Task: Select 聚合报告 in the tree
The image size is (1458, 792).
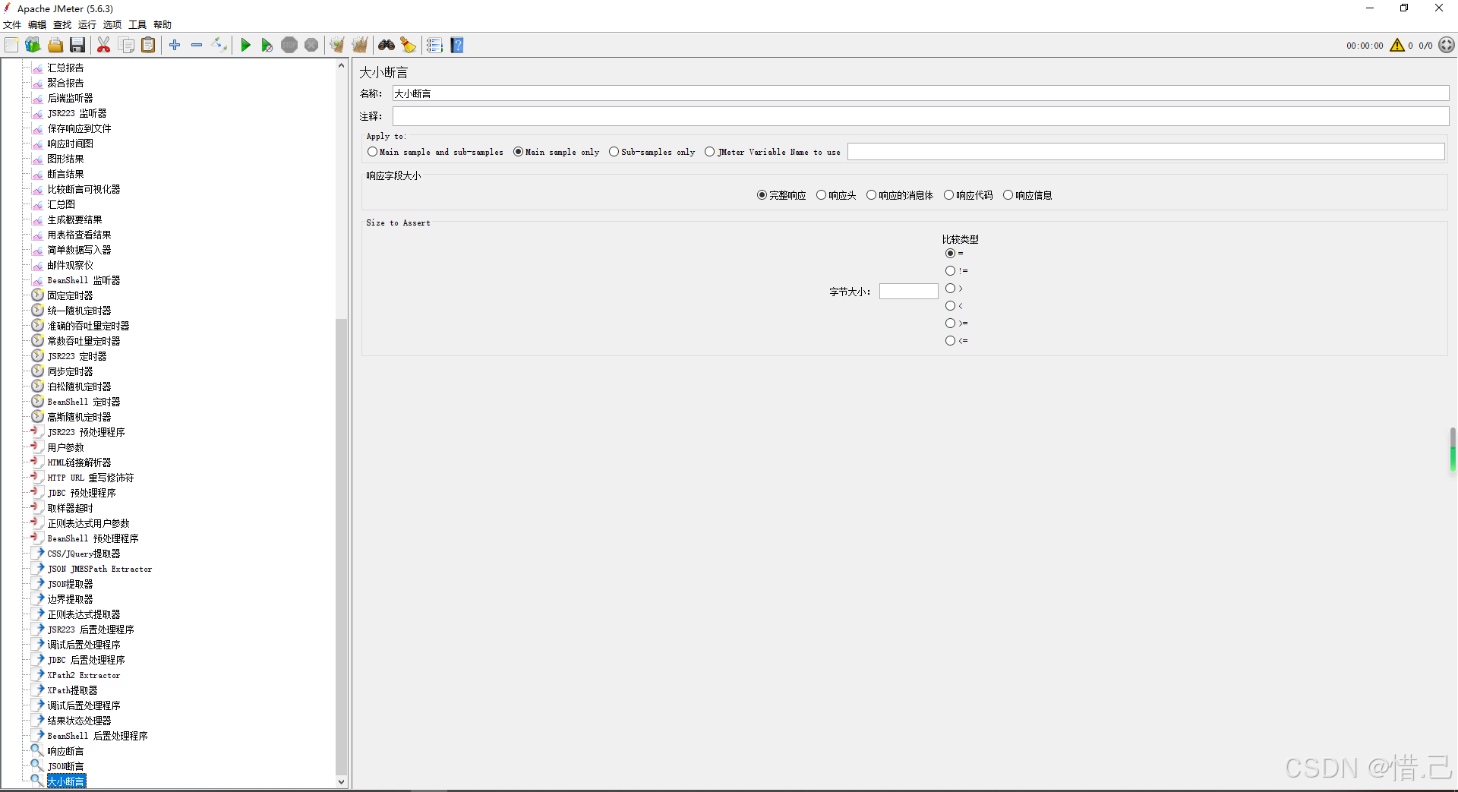Action: (x=65, y=83)
